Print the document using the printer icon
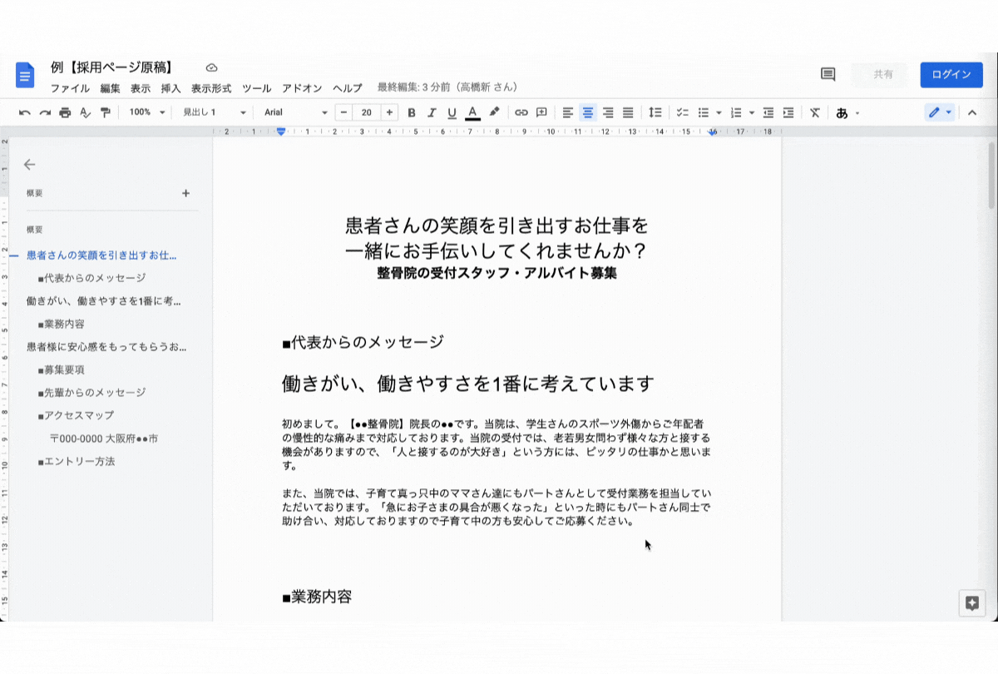Viewport: 998px width, 674px height. click(65, 112)
